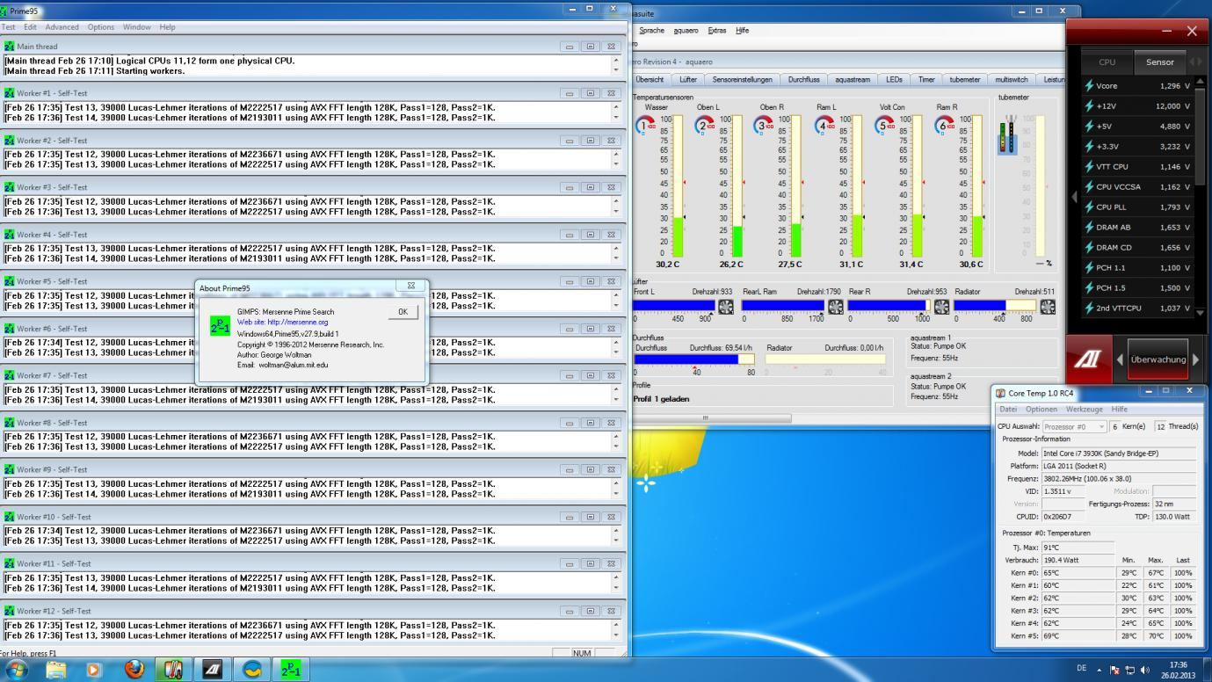Click the tubemeter level icon
Image resolution: width=1212 pixels, height=682 pixels.
(1008, 134)
